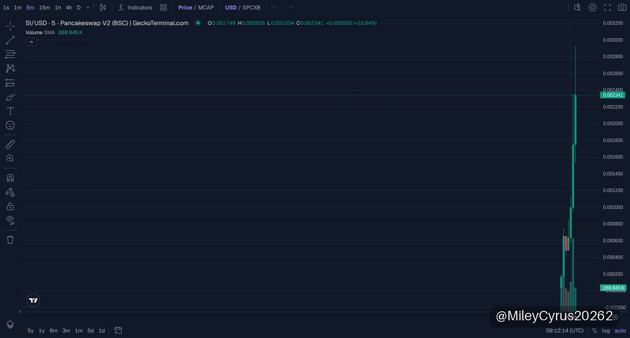
Task: Toggle magnet mode for drawings
Action: 10,178
